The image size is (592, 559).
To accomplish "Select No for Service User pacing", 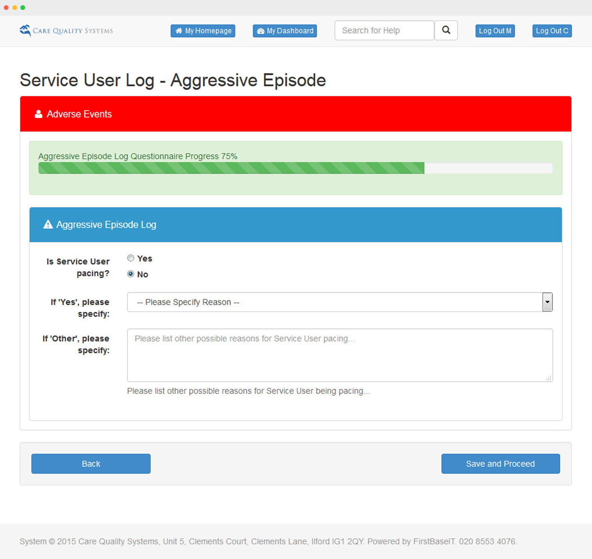I will coord(131,274).
